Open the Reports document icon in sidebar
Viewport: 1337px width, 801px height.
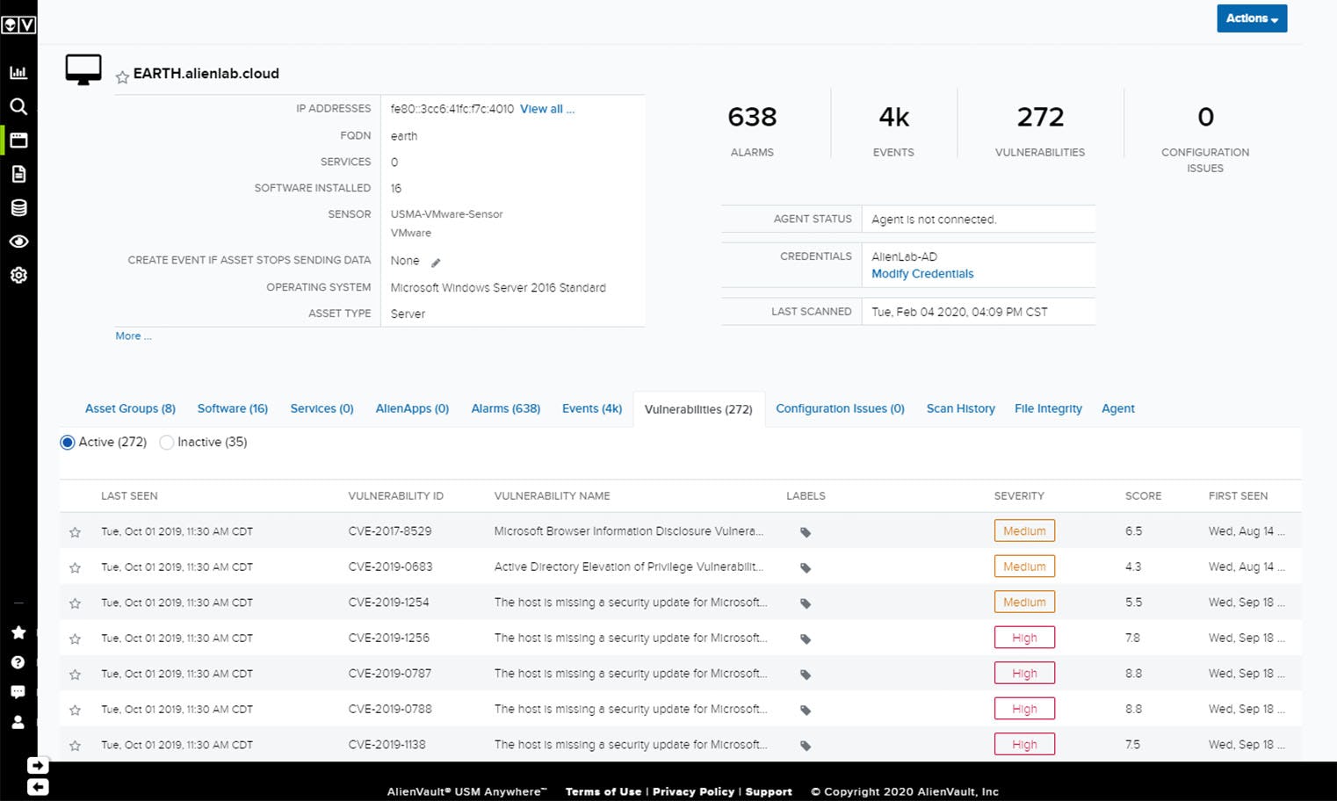18,174
